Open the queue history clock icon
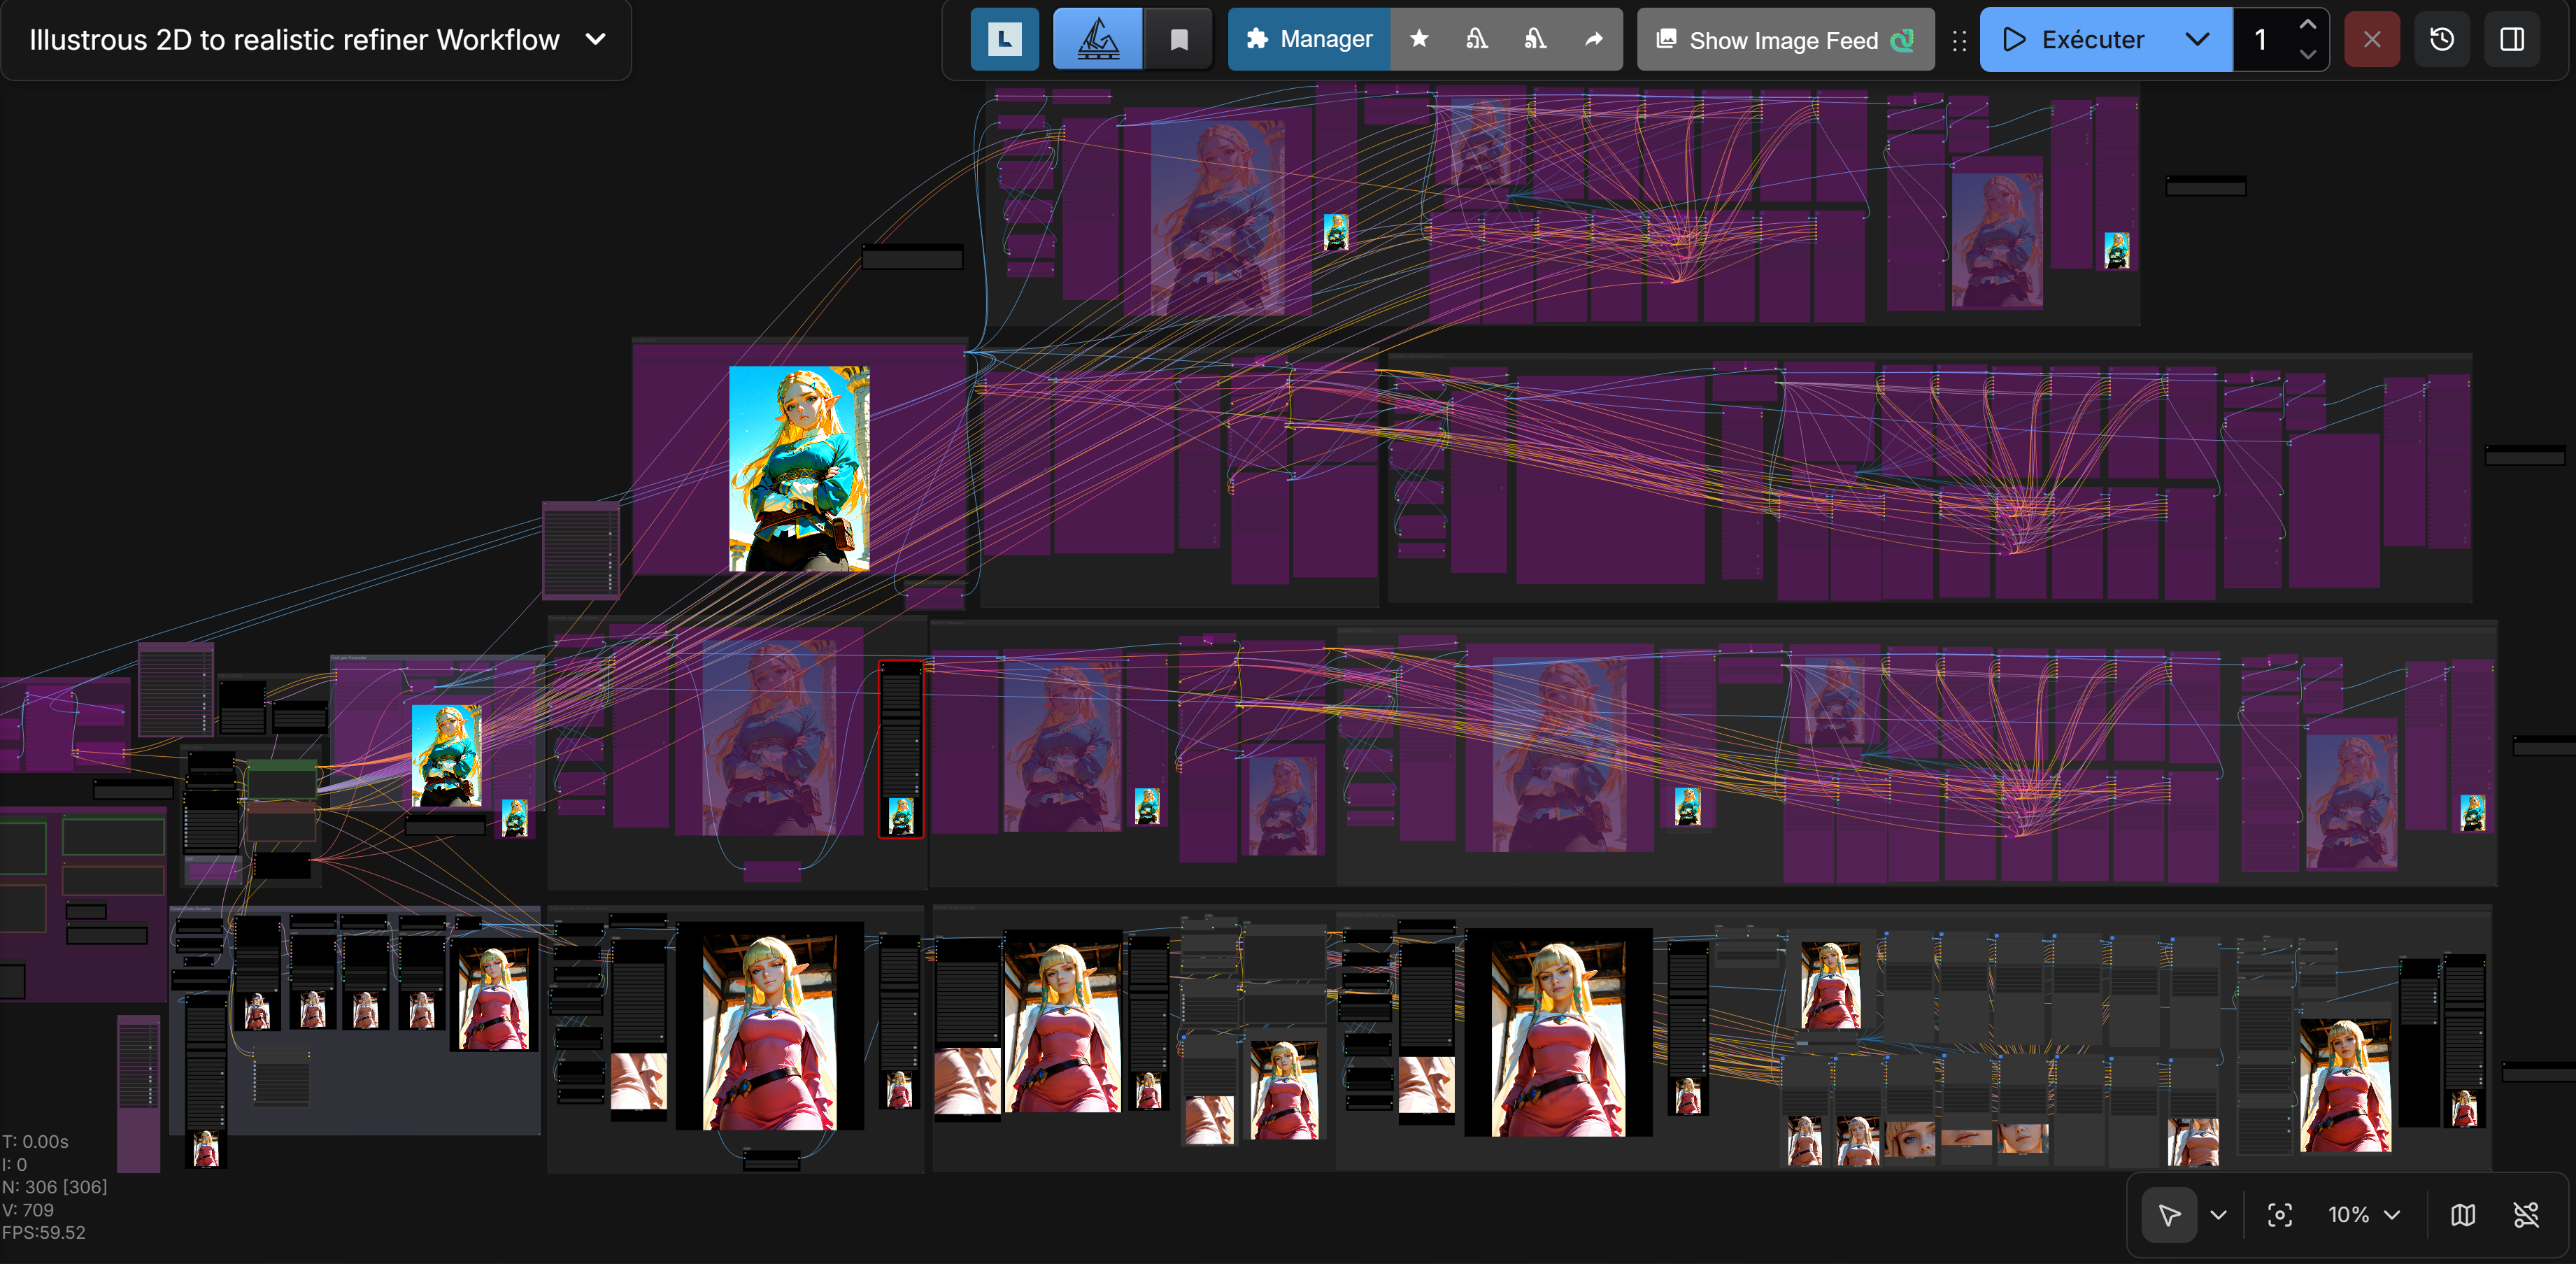Viewport: 2576px width, 1264px height. tap(2441, 39)
